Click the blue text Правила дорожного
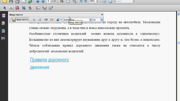Viewport: 180px width, 101px height. pos(49,60)
